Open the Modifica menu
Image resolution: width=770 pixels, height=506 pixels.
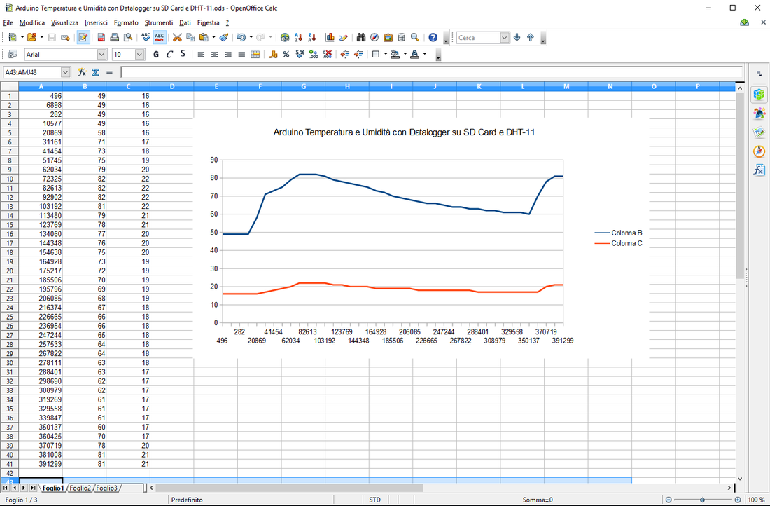pyautogui.click(x=32, y=22)
